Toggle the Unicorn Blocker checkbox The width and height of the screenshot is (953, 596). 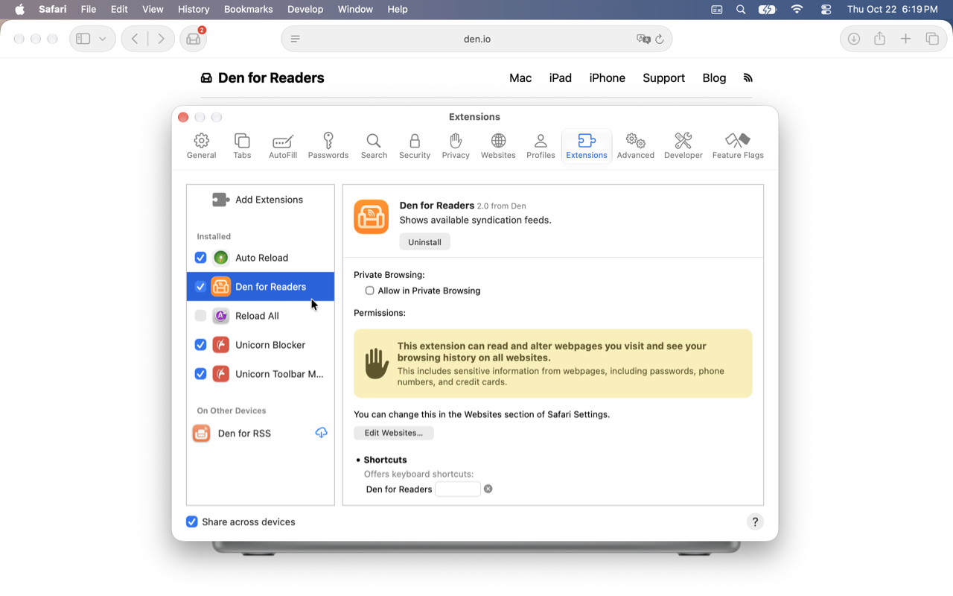[200, 345]
